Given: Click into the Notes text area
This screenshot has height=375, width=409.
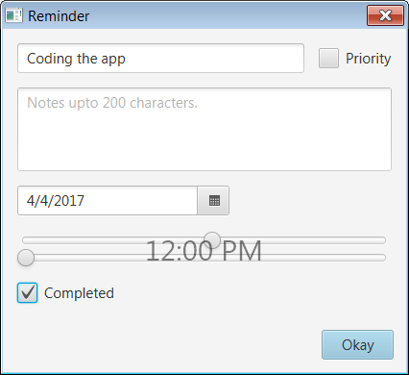Looking at the screenshot, I should pos(204,129).
